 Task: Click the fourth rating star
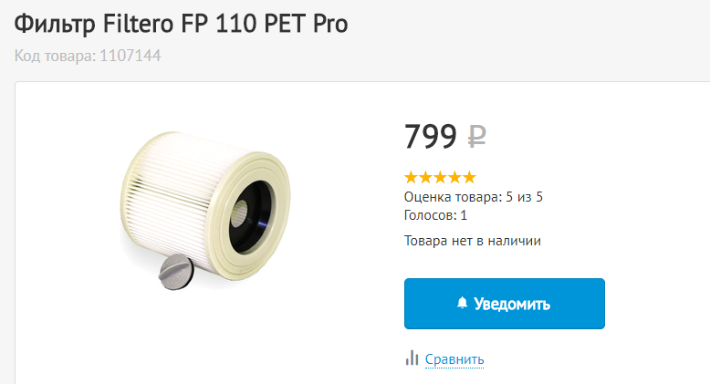[x=454, y=177]
